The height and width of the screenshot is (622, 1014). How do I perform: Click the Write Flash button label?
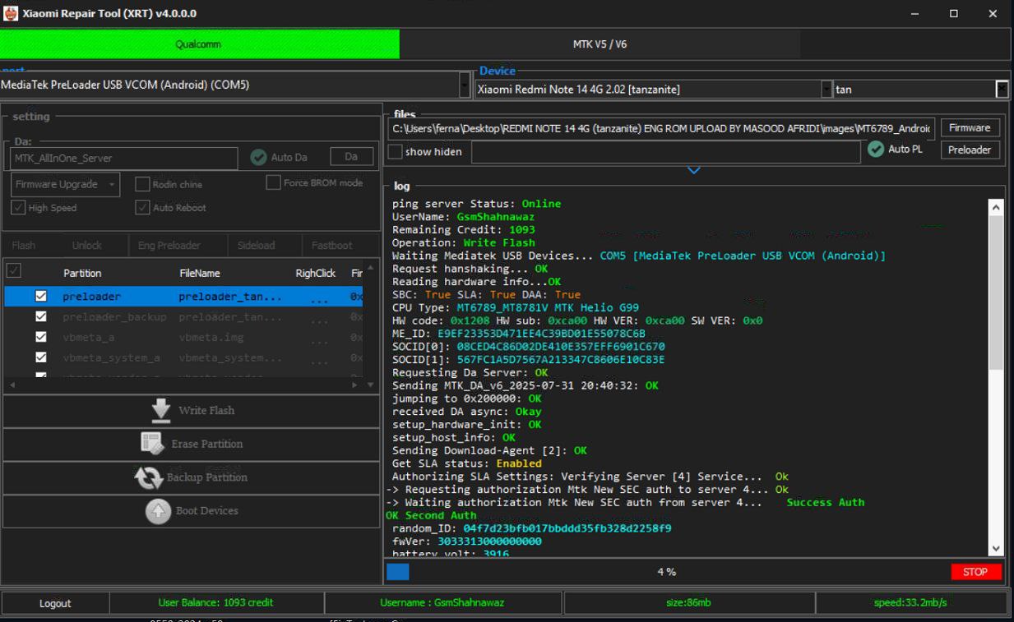click(x=206, y=411)
